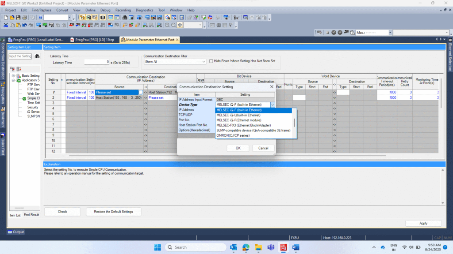Viewport: 453px width, 254px height.
Task: Open the Find/Replace menu
Action: (41, 10)
